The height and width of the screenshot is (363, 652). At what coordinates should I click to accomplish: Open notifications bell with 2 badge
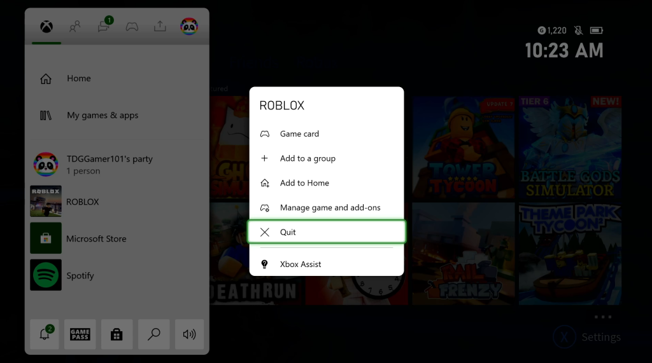pos(45,334)
